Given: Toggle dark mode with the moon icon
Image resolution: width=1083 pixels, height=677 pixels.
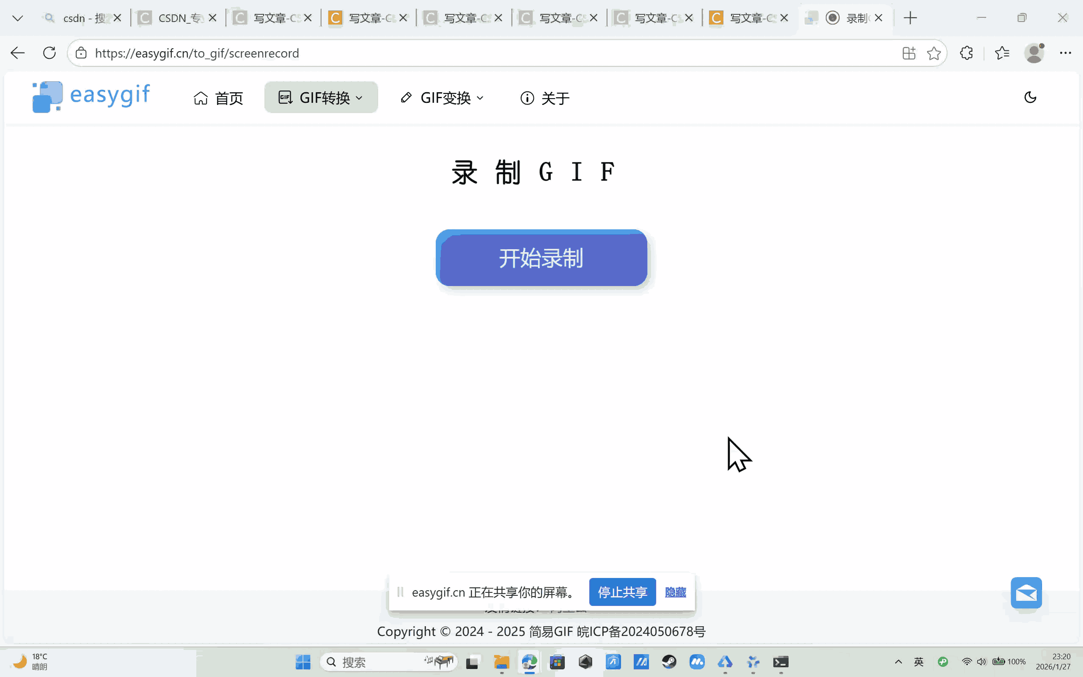Looking at the screenshot, I should 1030,97.
